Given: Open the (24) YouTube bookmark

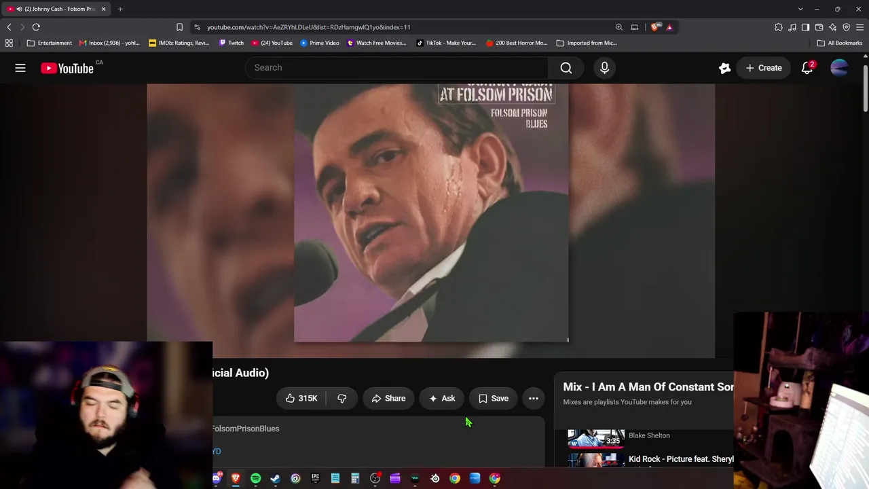Looking at the screenshot, I should coord(272,43).
